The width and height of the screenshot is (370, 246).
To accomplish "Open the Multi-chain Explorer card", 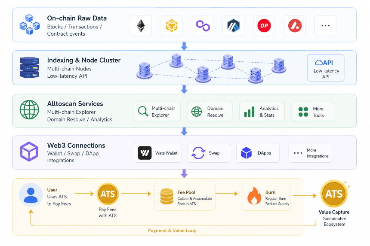I will [x=157, y=112].
